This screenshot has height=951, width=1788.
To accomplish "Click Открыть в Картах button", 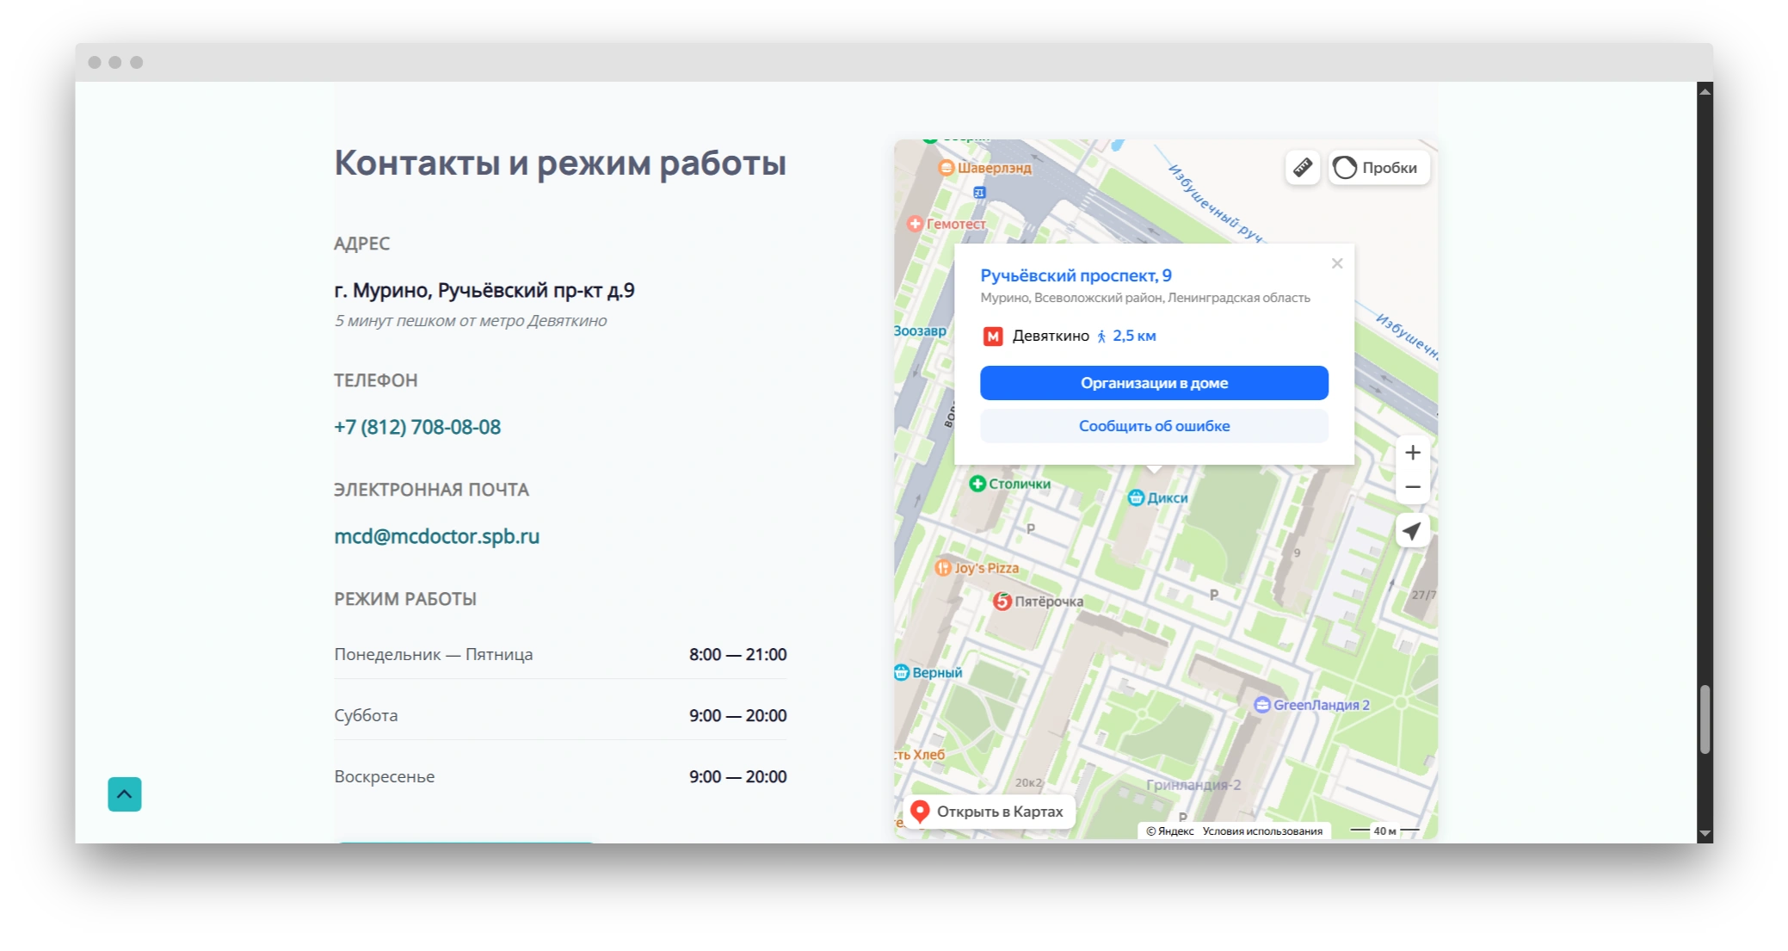I will (990, 812).
